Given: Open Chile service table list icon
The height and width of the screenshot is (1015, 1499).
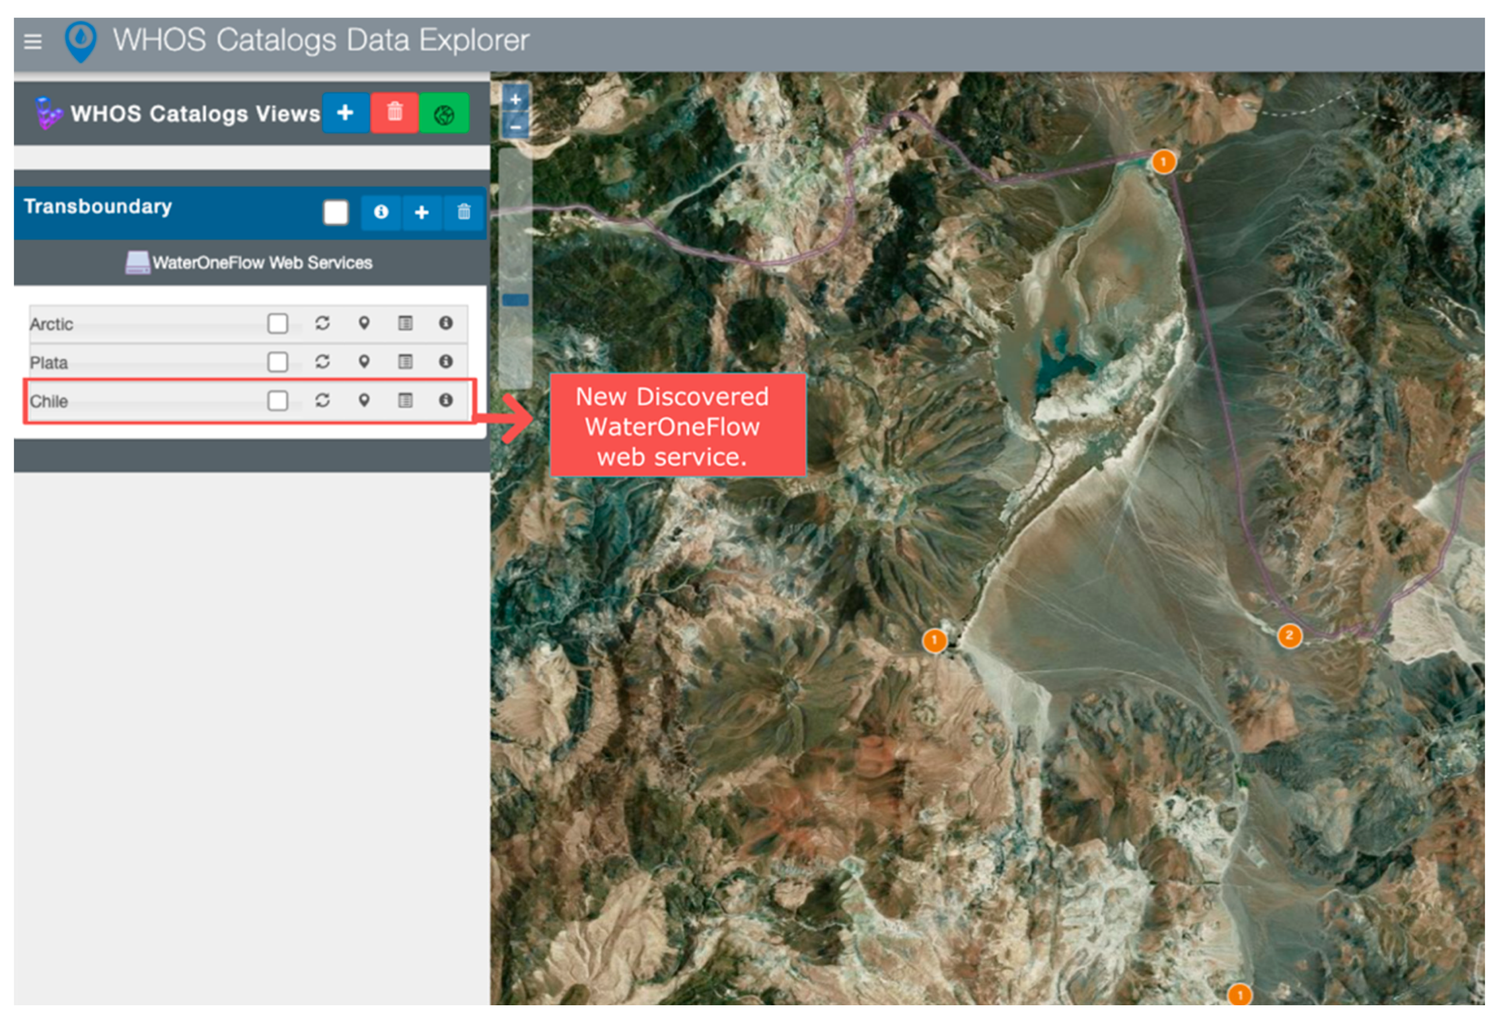Looking at the screenshot, I should pos(405,401).
